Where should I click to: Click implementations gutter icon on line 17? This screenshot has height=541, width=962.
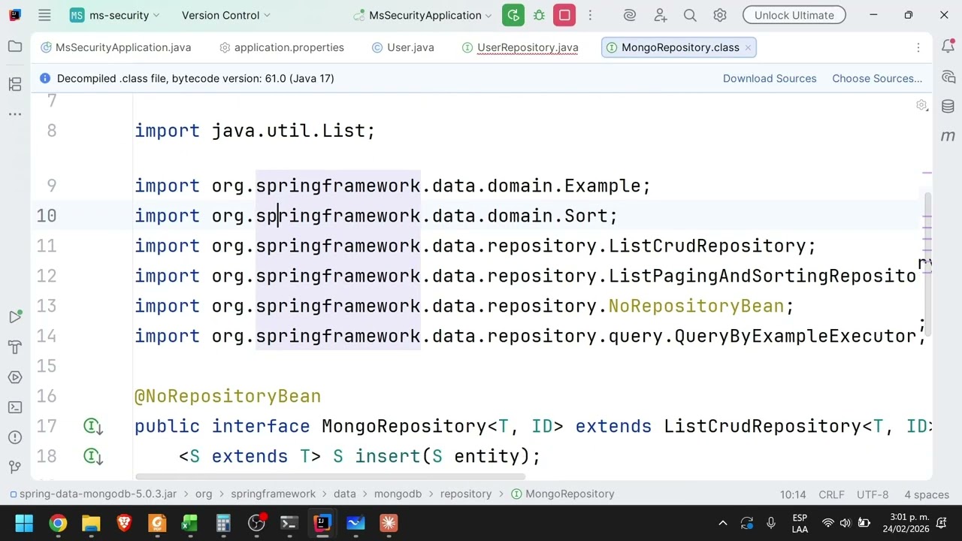click(x=93, y=427)
